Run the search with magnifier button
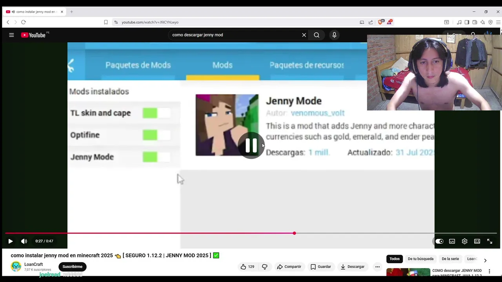 [316, 35]
